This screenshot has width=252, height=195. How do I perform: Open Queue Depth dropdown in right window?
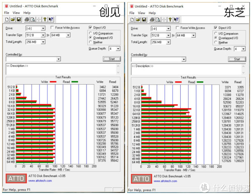243,49
